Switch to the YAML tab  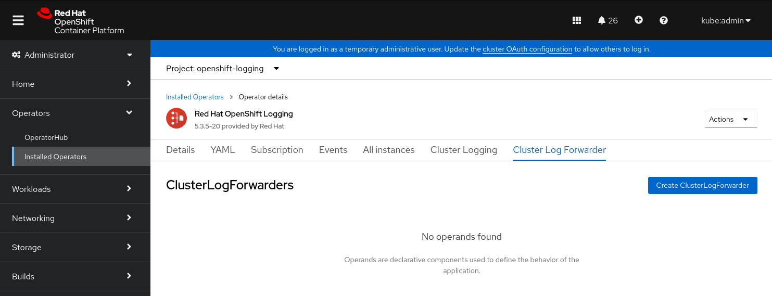pyautogui.click(x=223, y=150)
